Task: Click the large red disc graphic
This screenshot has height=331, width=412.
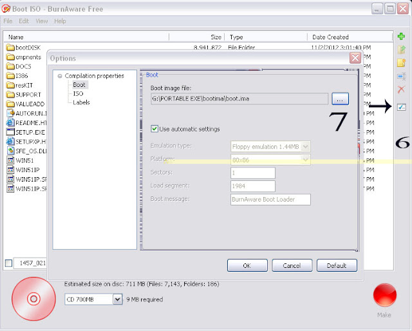Action: pyautogui.click(x=33, y=299)
